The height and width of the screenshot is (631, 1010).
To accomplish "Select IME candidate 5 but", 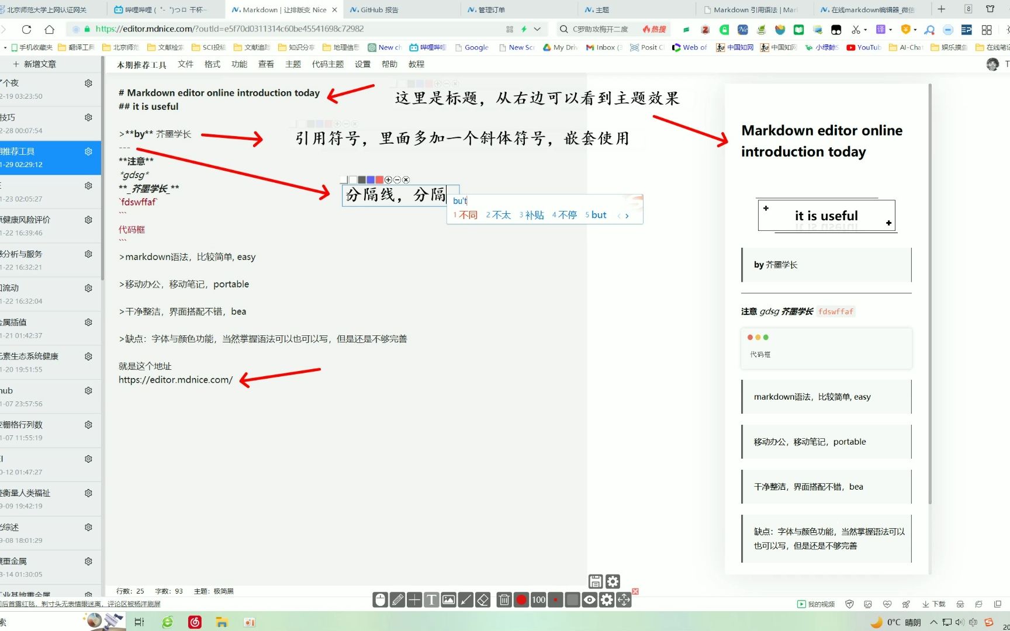I will [x=596, y=215].
